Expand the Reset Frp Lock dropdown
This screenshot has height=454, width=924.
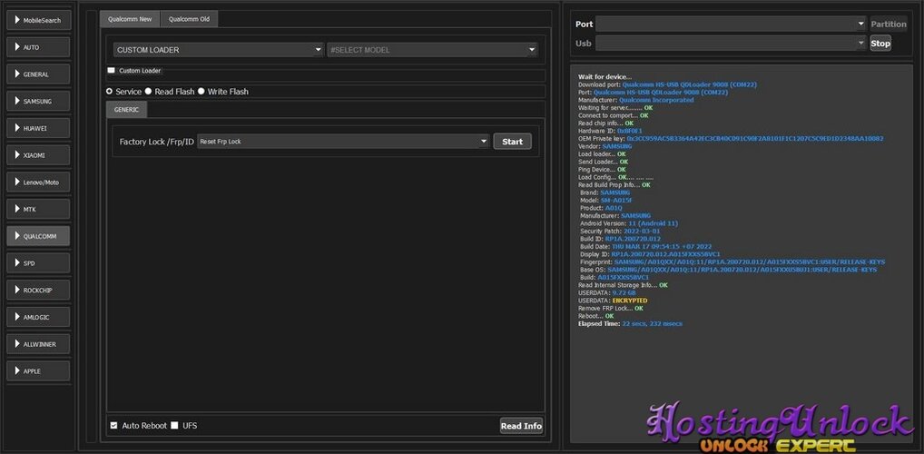(x=343, y=142)
